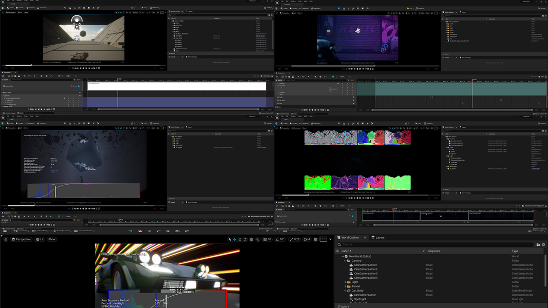The image size is (548, 308).
Task: Click the large four-pane viewport layout icon
Action: click(x=323, y=239)
